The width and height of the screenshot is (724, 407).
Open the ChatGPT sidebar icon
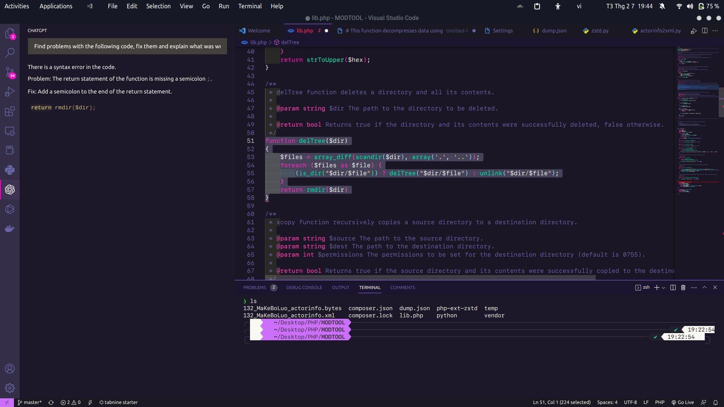[x=10, y=189]
